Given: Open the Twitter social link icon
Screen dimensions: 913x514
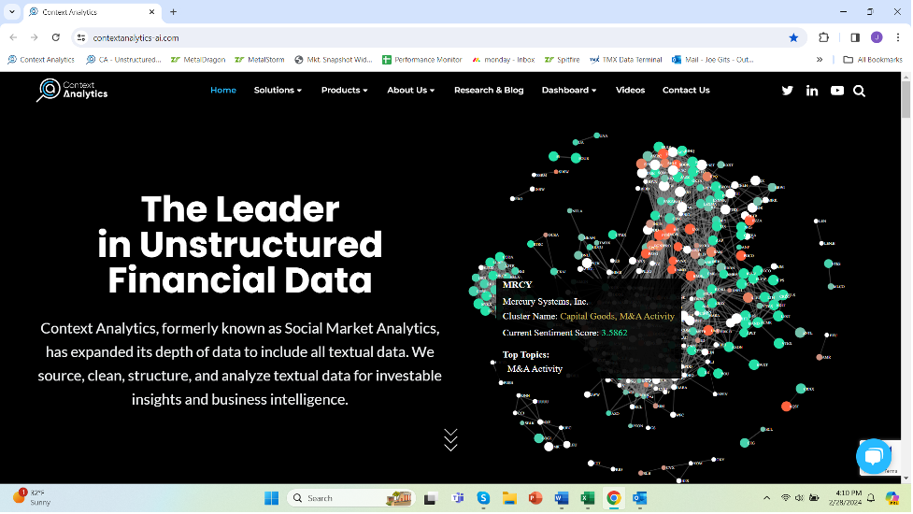Looking at the screenshot, I should tap(787, 91).
